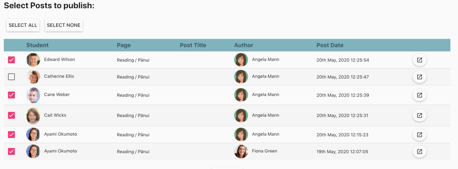Open Edward Wilson's post in new window
The image size is (458, 169).
coord(419,60)
